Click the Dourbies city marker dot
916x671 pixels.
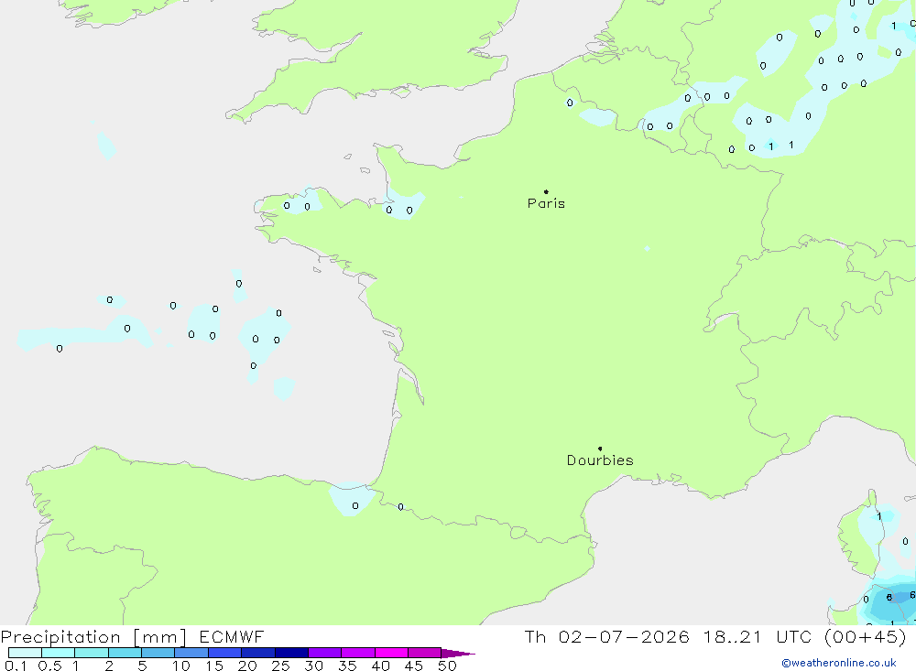600,449
